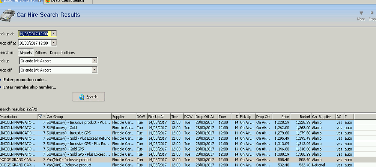Sort by the Basket column header

[x=301, y=116]
